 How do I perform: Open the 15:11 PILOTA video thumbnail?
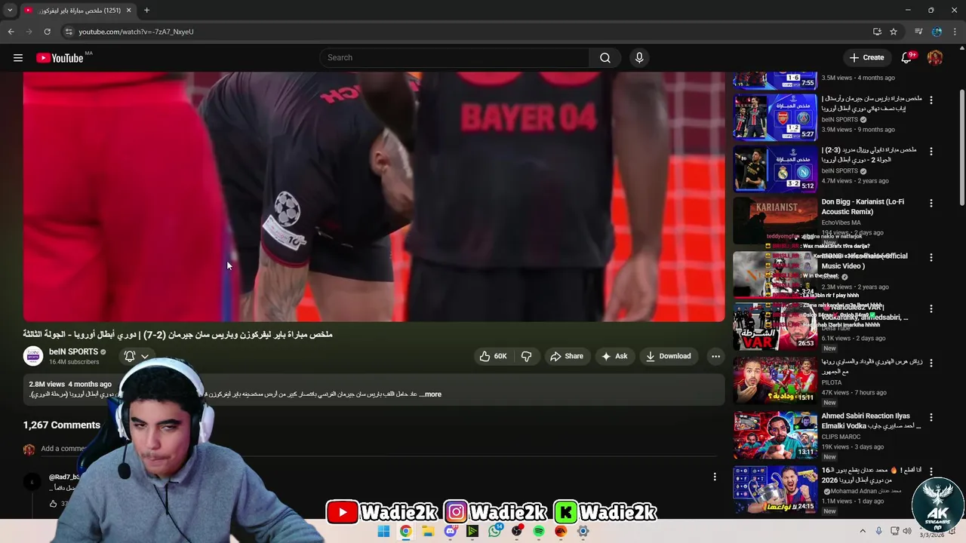coord(775,380)
